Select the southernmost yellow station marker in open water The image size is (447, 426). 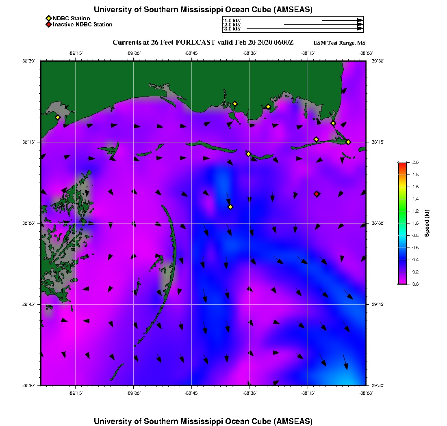tap(230, 207)
